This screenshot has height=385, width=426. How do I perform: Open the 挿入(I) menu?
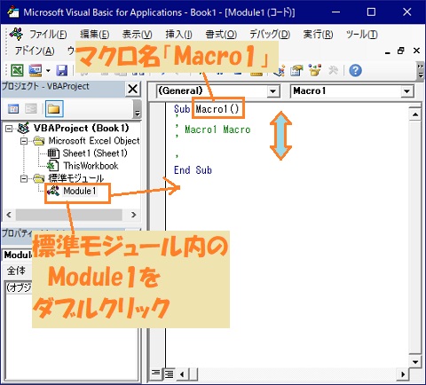coord(178,35)
